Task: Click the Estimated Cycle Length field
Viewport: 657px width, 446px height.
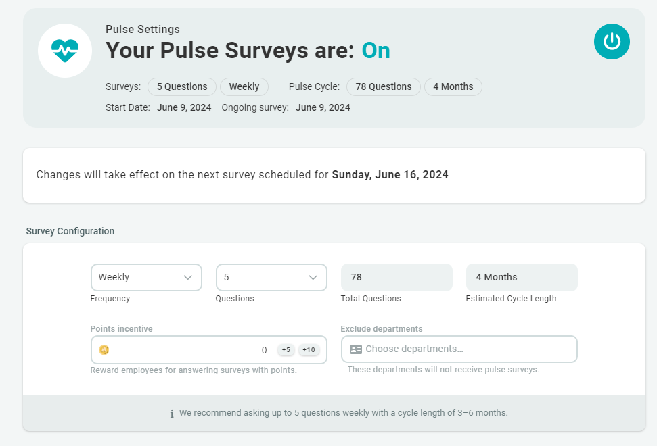Action: point(521,277)
